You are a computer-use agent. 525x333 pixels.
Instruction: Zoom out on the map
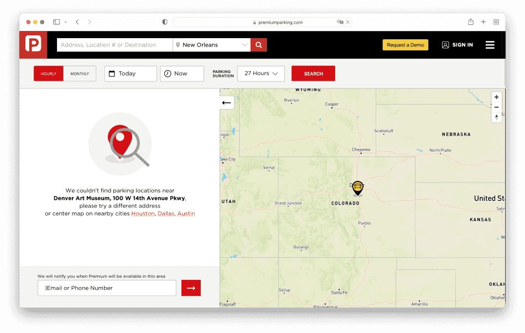click(496, 107)
